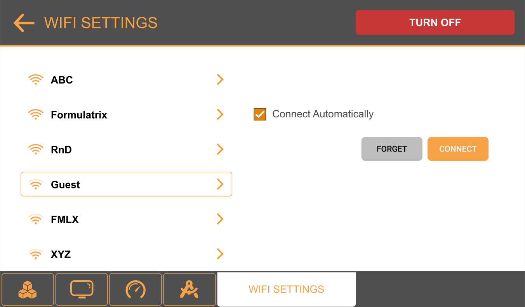Forget the selected network
This screenshot has width=525, height=307.
392,149
